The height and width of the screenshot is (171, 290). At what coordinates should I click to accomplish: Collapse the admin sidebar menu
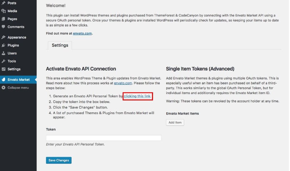tap(18, 88)
